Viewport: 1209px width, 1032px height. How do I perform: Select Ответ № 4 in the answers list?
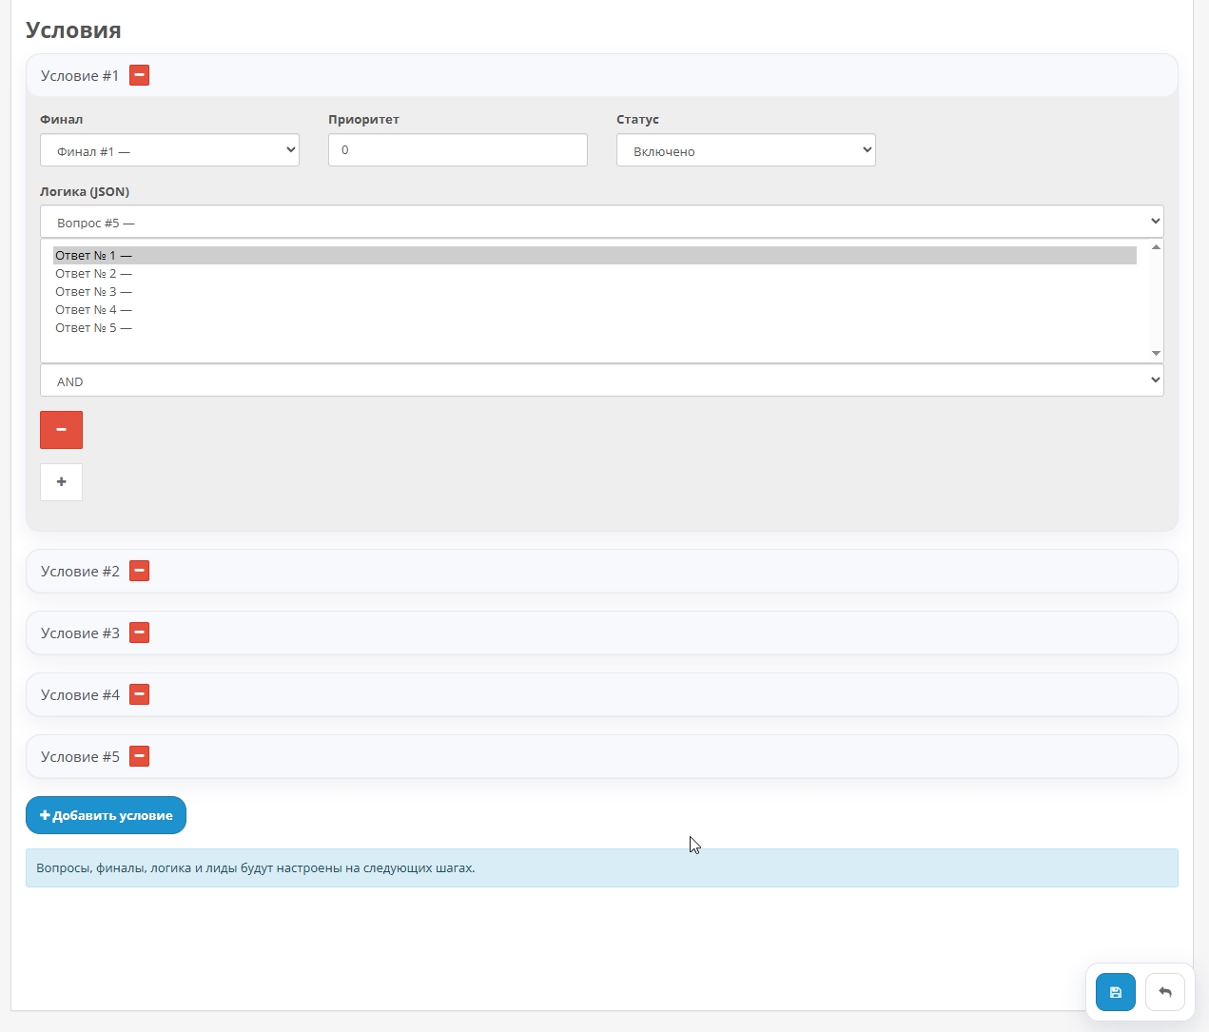[93, 310]
